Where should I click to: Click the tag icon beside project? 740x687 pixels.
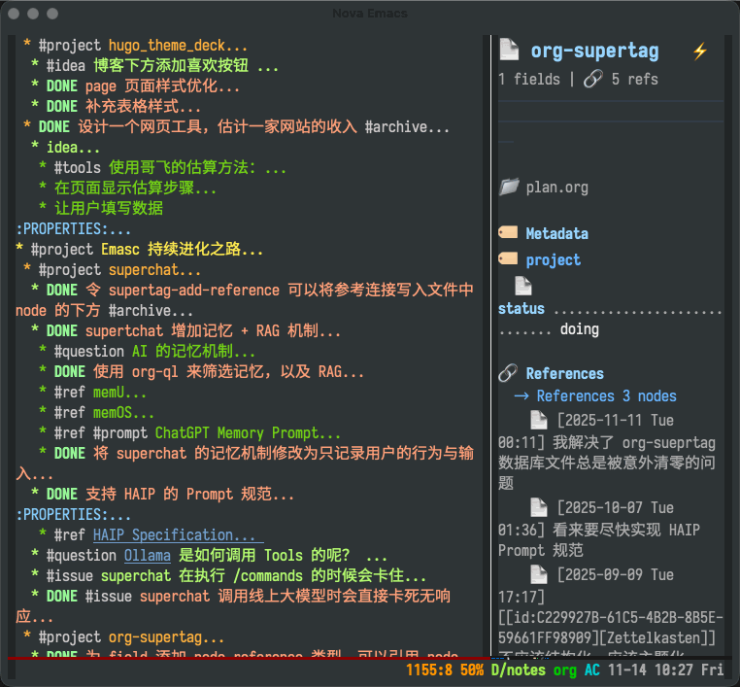coord(508,258)
